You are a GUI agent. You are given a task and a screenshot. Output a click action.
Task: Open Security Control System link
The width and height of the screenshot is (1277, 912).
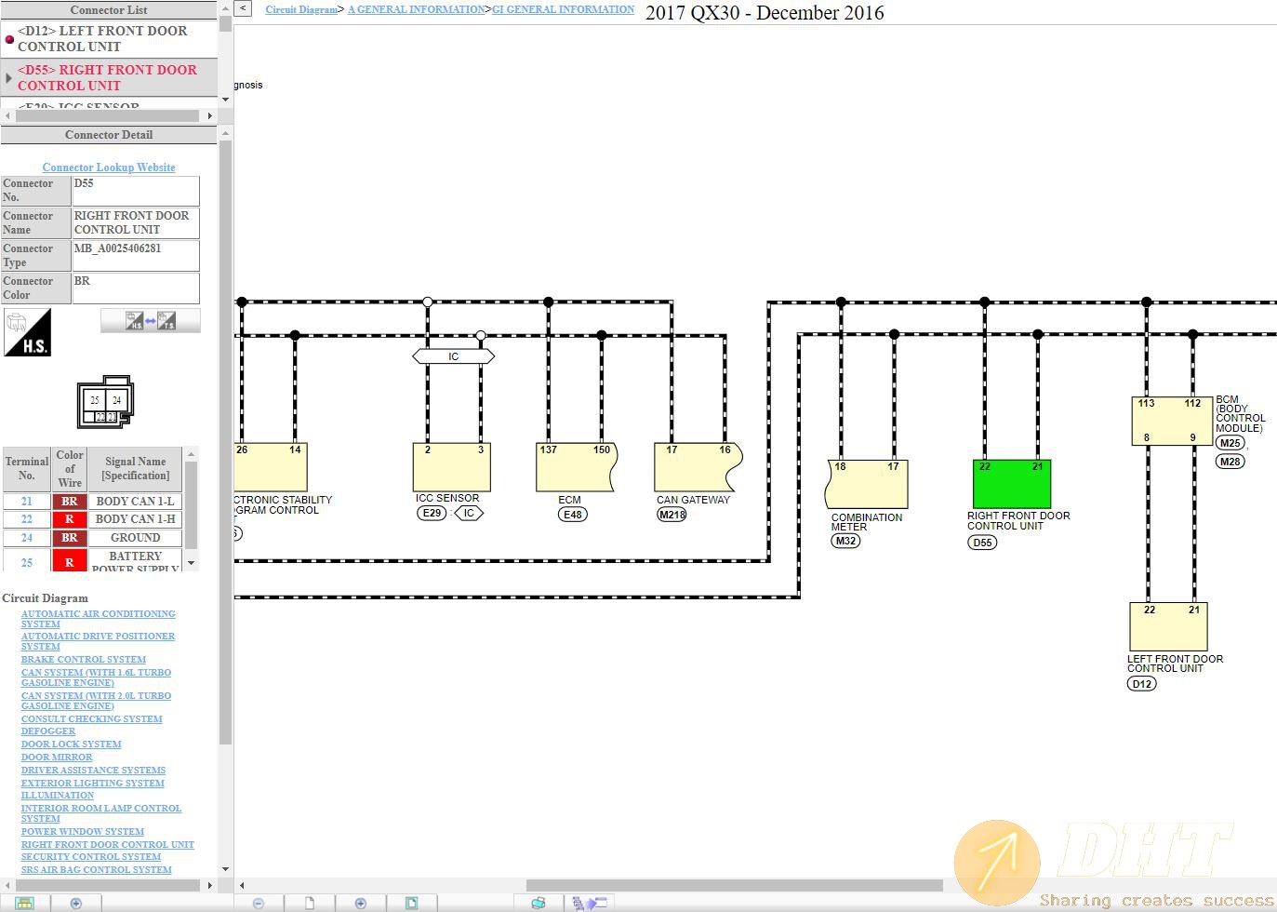(91, 857)
